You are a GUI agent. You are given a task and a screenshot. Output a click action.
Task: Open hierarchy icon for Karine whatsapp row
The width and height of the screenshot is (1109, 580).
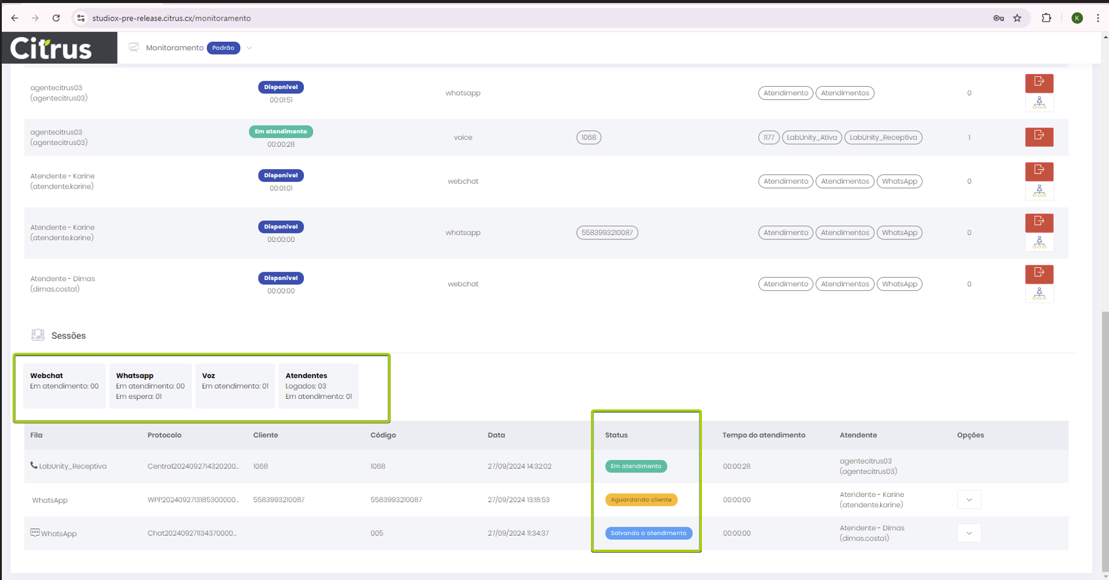1039,243
